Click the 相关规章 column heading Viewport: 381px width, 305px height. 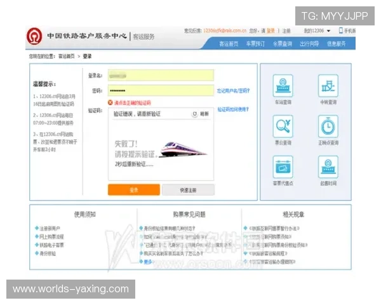click(x=293, y=214)
